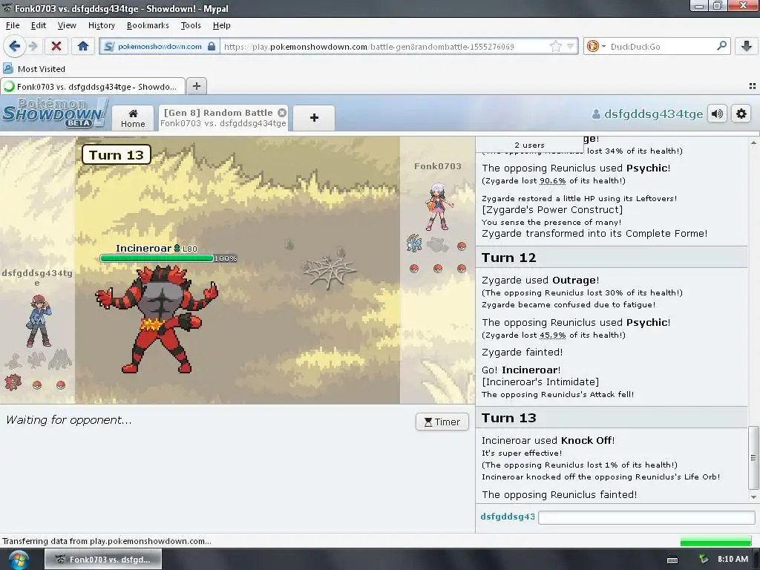Click the battle log scrollbar thumb
Image resolution: width=760 pixels, height=570 pixels.
coord(753,457)
